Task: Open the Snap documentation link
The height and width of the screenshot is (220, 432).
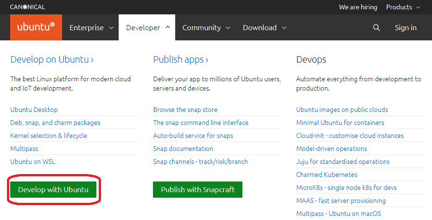Action: pyautogui.click(x=183, y=149)
